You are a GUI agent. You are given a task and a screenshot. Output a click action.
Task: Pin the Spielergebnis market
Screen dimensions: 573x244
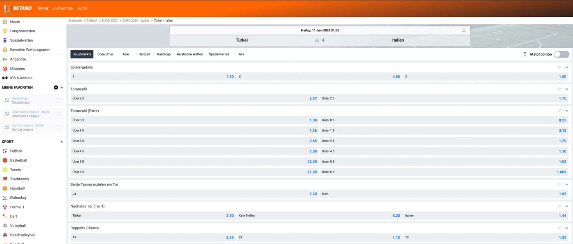[x=559, y=67]
